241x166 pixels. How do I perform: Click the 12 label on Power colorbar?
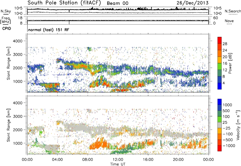pyautogui.click(x=225, y=70)
